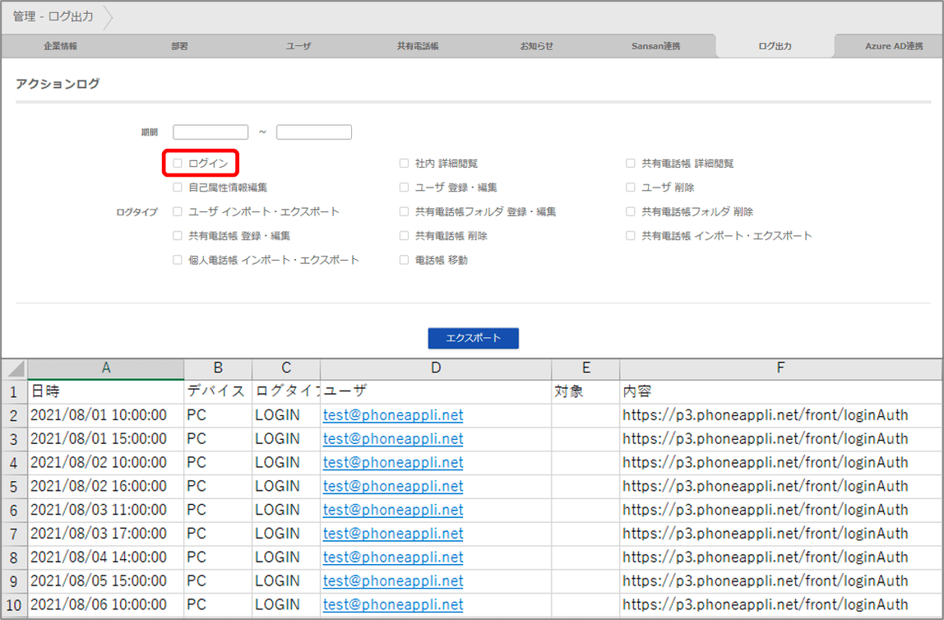Enable 共有電話帳フォルダ 削除 checkbox
This screenshot has width=944, height=620.
631,211
